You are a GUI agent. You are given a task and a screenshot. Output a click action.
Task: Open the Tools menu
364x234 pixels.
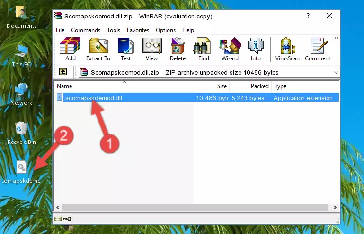(114, 30)
